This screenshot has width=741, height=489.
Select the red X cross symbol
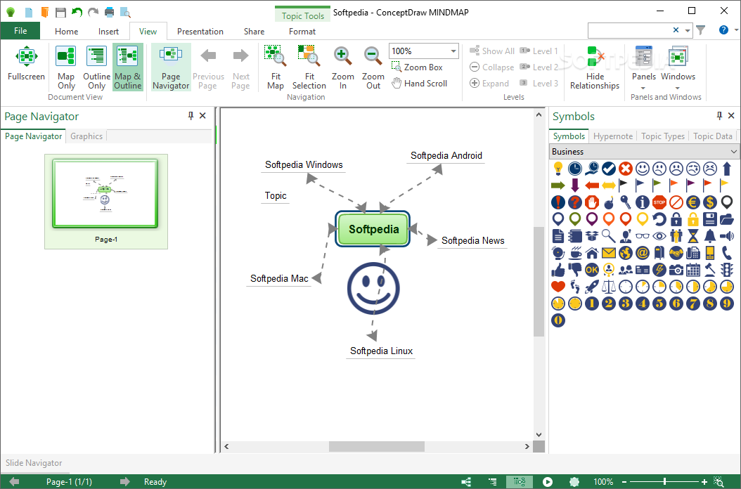tap(626, 169)
